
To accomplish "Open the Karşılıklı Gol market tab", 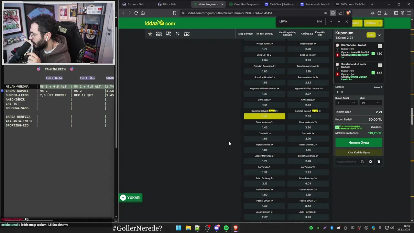I will tap(320, 34).
